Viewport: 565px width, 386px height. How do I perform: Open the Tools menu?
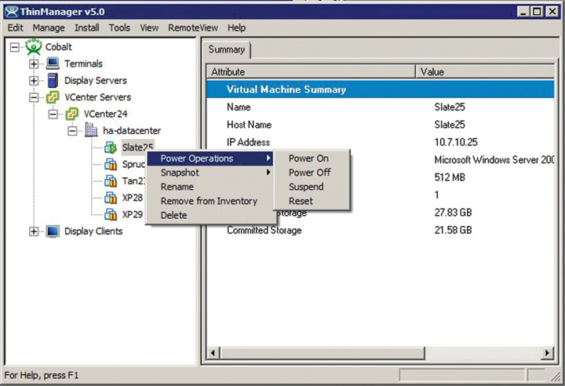pos(119,27)
